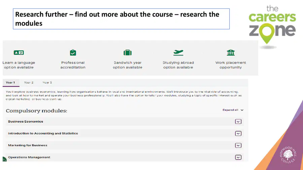Click the Learn a language icon
This screenshot has height=170, width=303.
point(19,52)
